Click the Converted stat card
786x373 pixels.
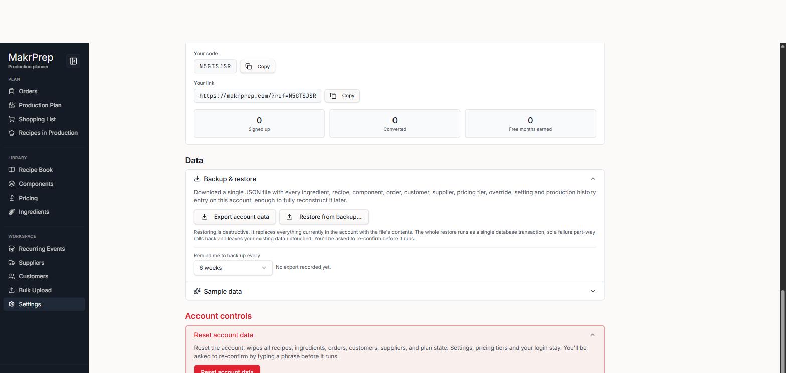tap(395, 123)
